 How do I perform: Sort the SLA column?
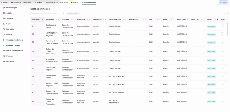[158, 19]
